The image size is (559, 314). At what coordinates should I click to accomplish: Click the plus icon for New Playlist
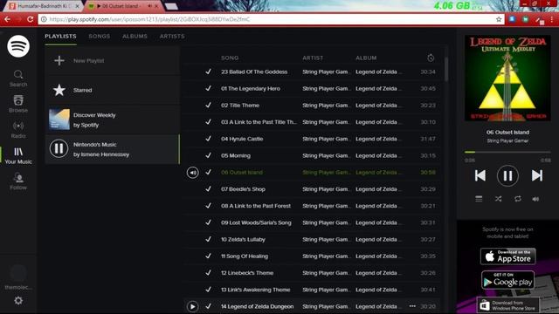point(59,60)
